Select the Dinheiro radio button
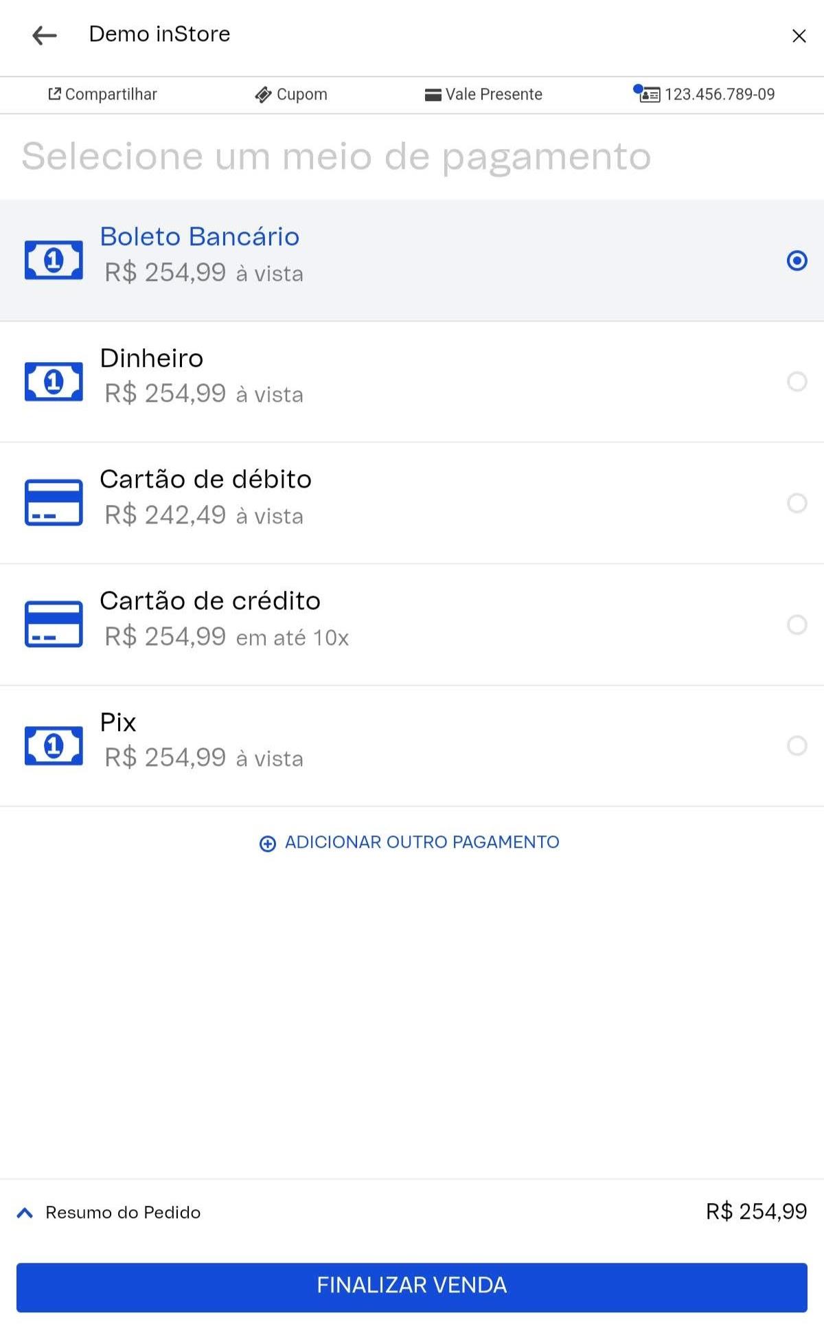The image size is (824, 1324). click(797, 381)
